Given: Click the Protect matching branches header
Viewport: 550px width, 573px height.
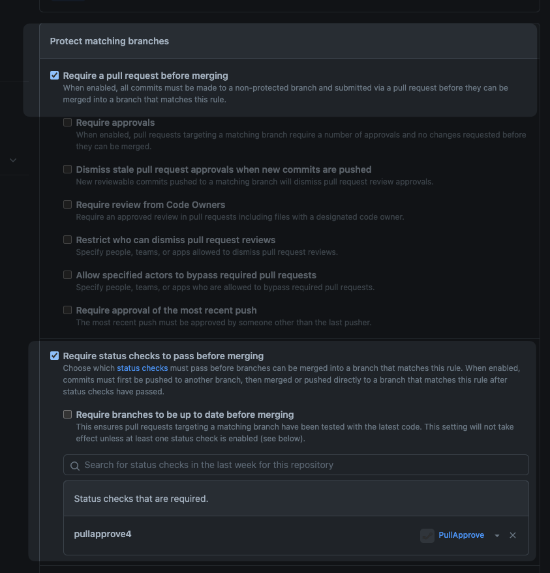Looking at the screenshot, I should 109,41.
